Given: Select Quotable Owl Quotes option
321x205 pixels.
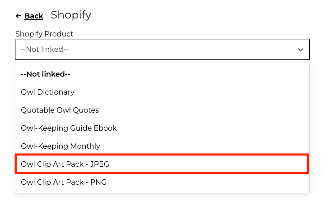Looking at the screenshot, I should click(x=162, y=110).
